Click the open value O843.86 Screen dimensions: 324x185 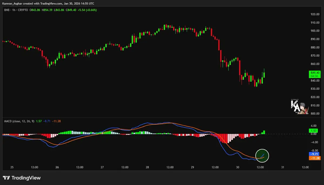click(35, 10)
